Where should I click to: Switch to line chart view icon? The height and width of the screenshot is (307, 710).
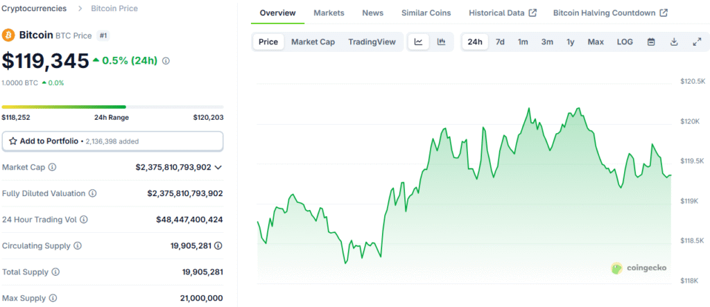click(x=418, y=42)
